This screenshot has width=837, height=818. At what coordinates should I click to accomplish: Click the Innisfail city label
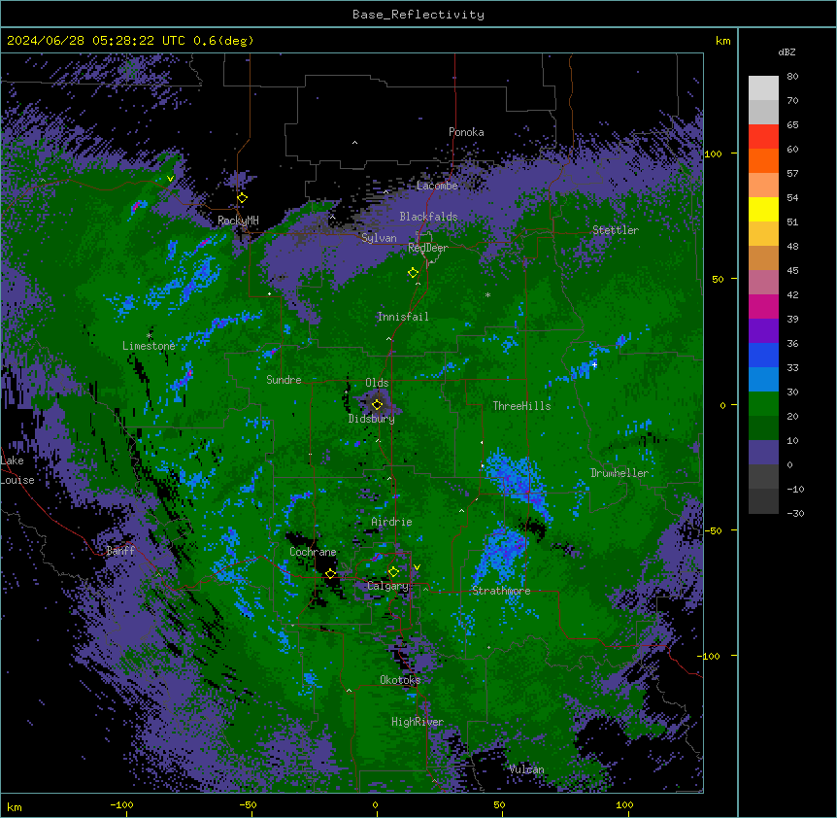coord(403,317)
